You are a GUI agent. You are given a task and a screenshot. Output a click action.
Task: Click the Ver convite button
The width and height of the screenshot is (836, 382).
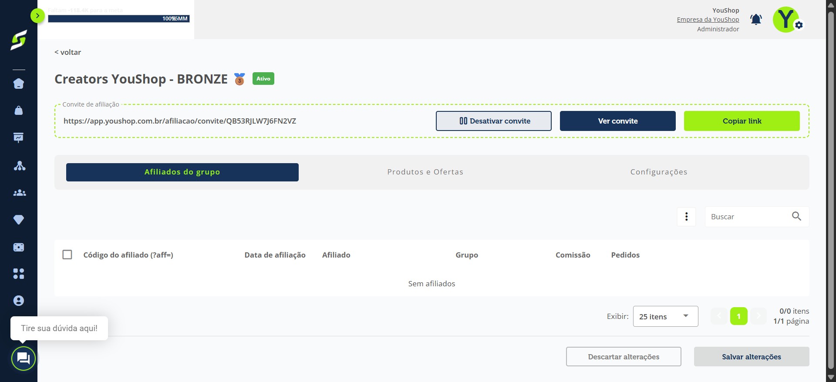point(618,121)
